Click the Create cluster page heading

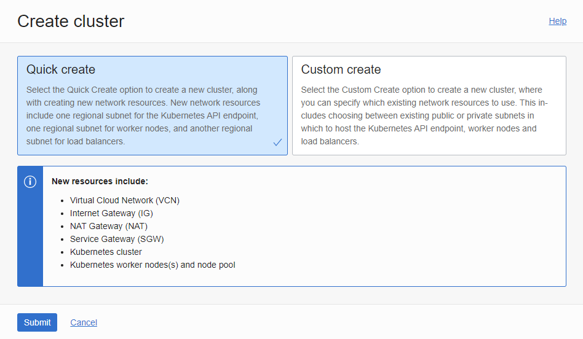pyautogui.click(x=71, y=21)
